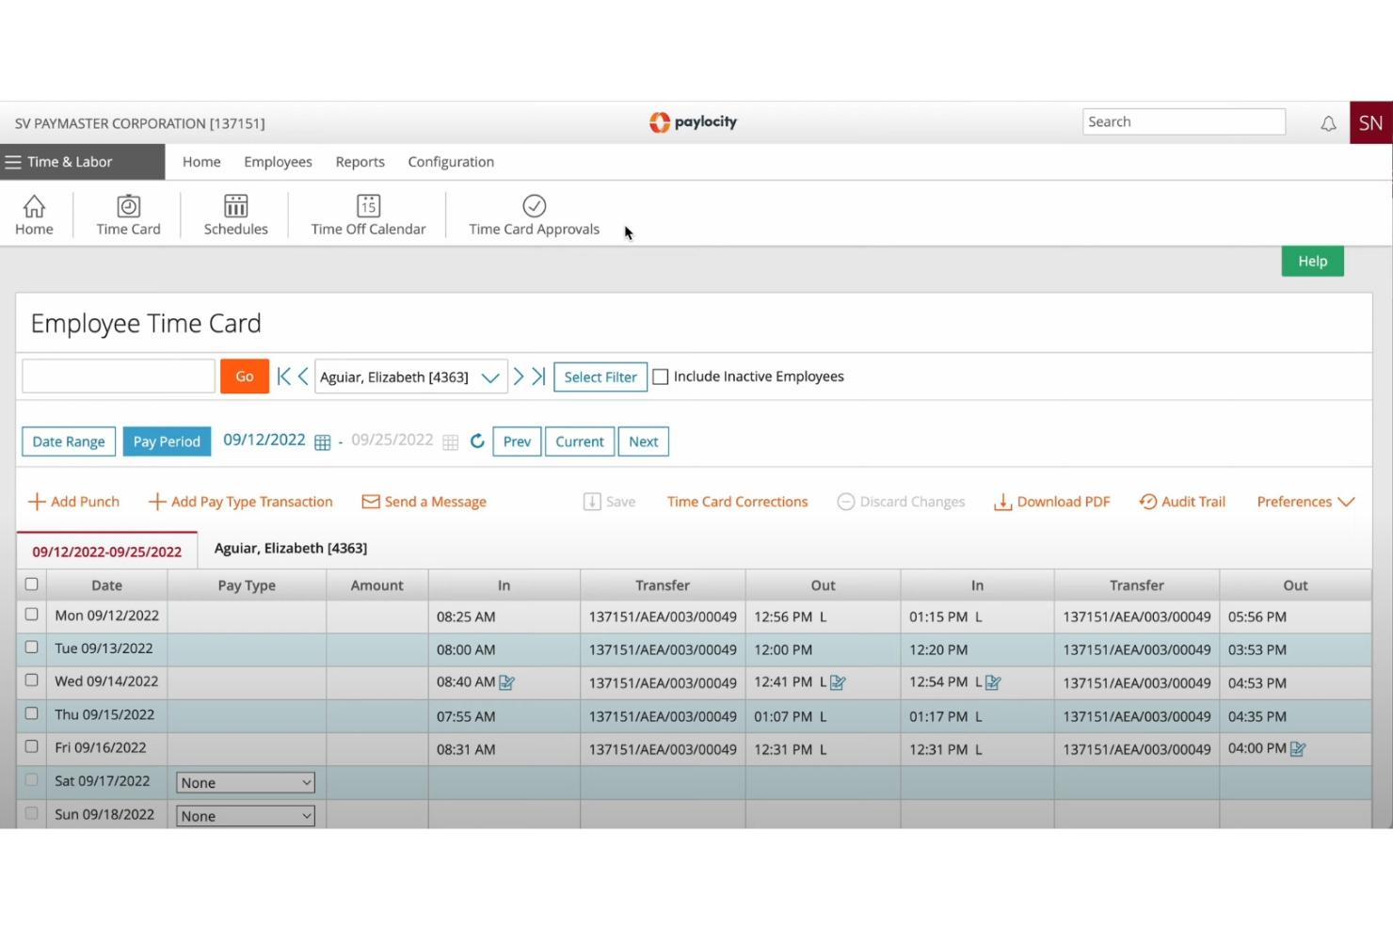Focus the top Search field
The height and width of the screenshot is (929, 1393).
[1183, 121]
